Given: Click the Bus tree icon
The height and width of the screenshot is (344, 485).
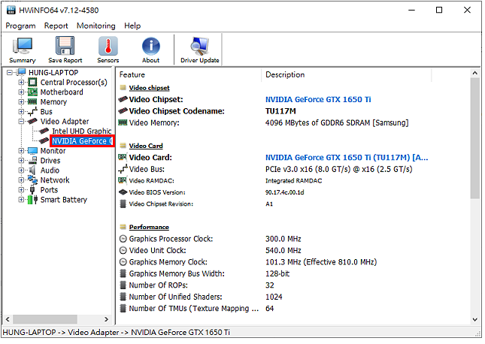Looking at the screenshot, I should [x=32, y=112].
